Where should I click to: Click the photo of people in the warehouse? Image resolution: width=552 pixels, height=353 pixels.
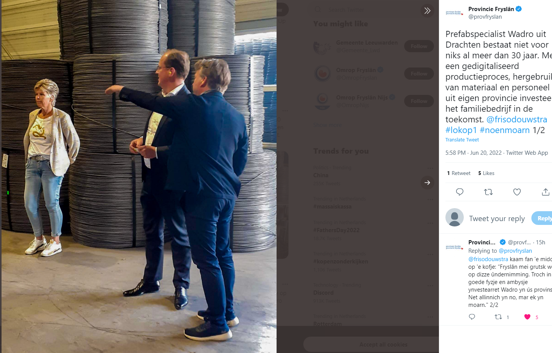(x=139, y=176)
